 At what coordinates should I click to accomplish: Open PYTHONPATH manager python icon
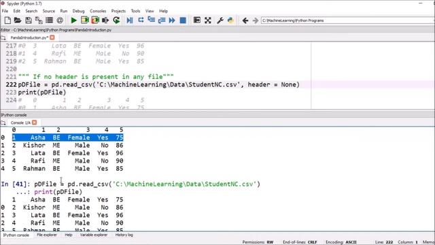coord(230,20)
